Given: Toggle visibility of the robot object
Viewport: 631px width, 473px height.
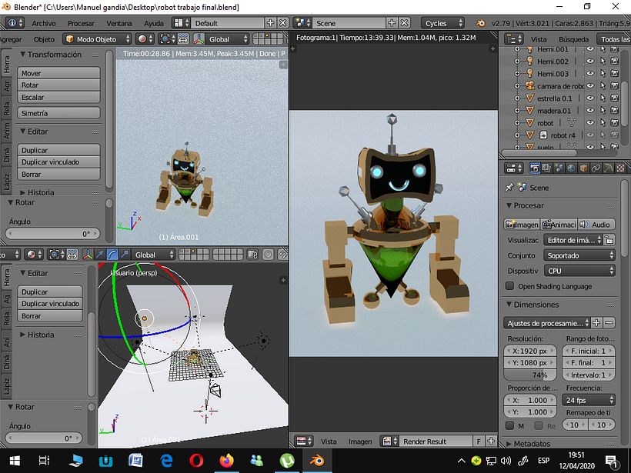Looking at the screenshot, I should (x=590, y=123).
